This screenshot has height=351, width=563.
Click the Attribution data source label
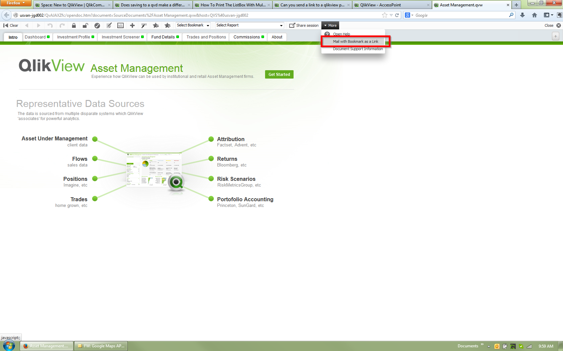point(231,139)
